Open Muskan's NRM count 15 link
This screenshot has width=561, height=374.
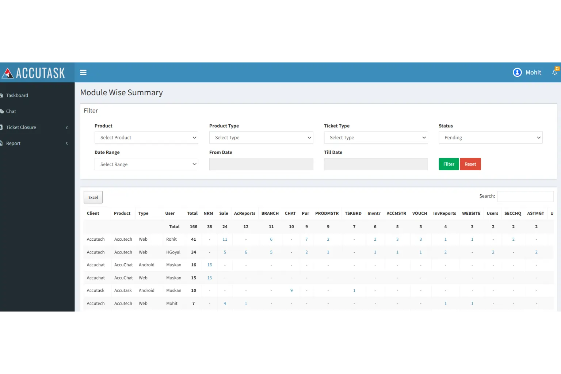[x=210, y=278]
